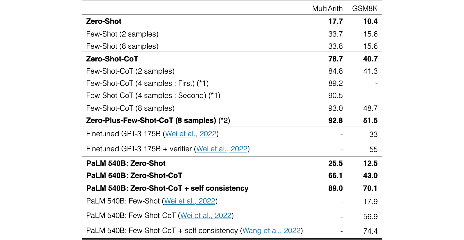Click the GSM8K column header
Viewport: 464px width, 240px height.
click(x=365, y=9)
